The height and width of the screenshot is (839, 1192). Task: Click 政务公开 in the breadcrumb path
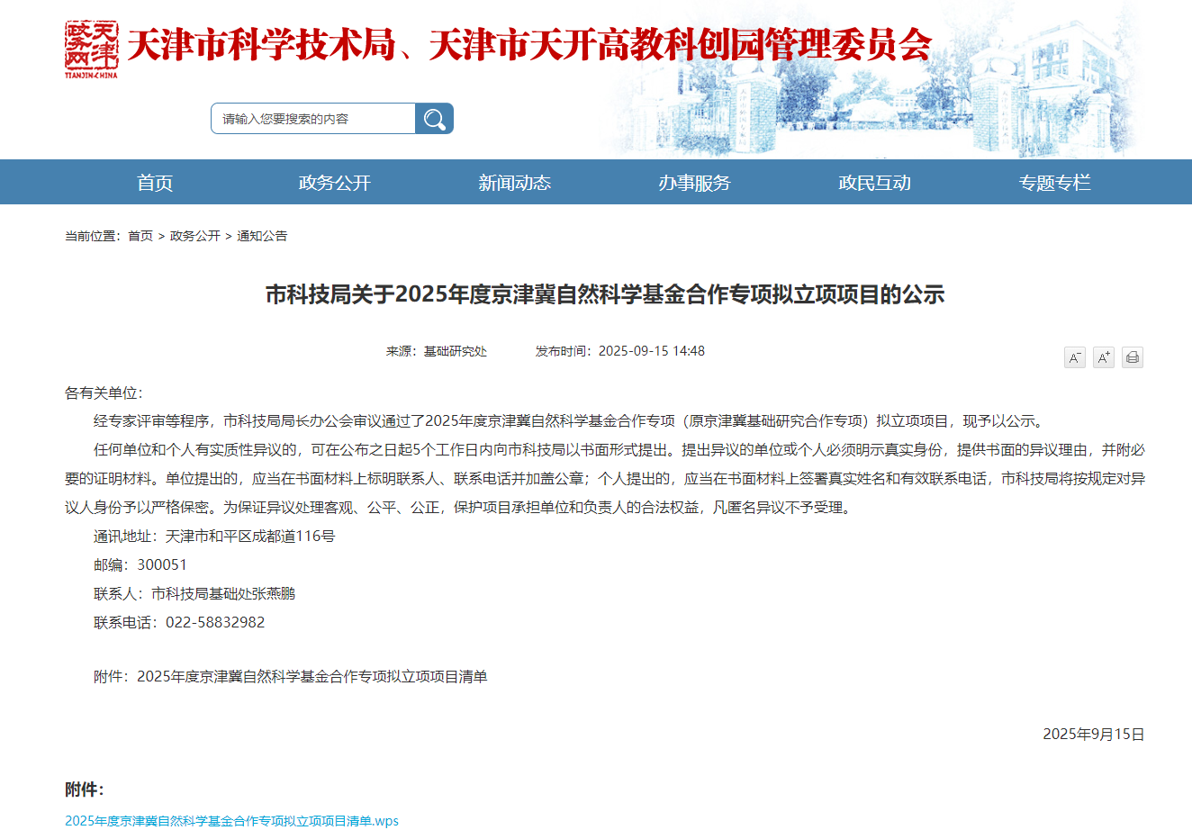pos(194,236)
